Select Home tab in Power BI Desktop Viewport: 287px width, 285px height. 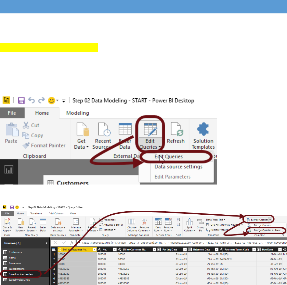[42, 113]
